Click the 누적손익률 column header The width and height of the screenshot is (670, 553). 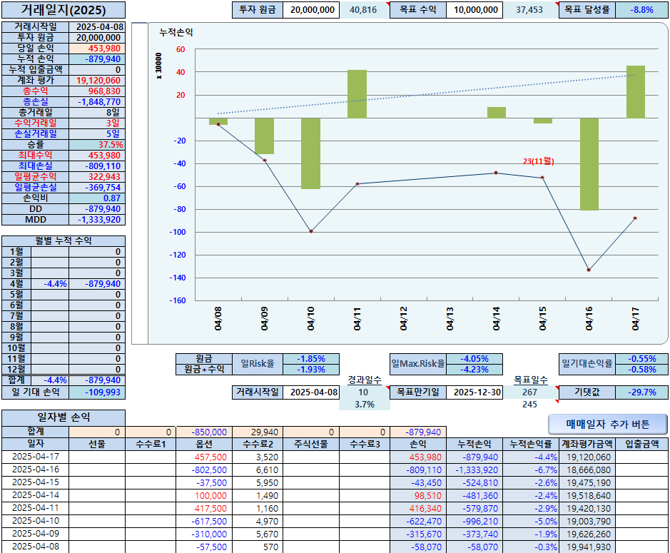[531, 444]
